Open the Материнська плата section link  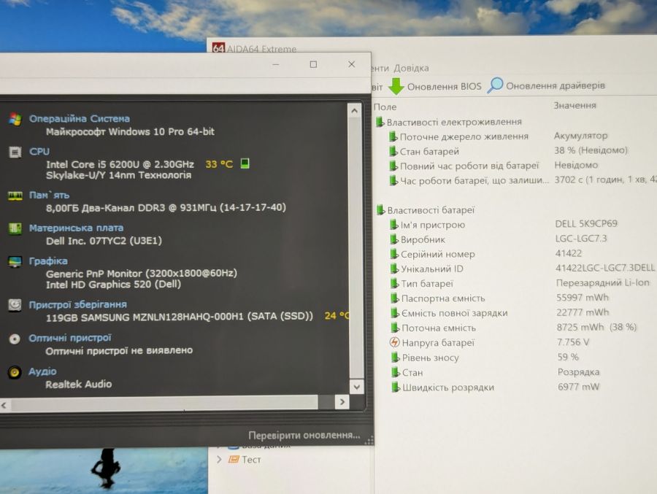[x=76, y=228]
